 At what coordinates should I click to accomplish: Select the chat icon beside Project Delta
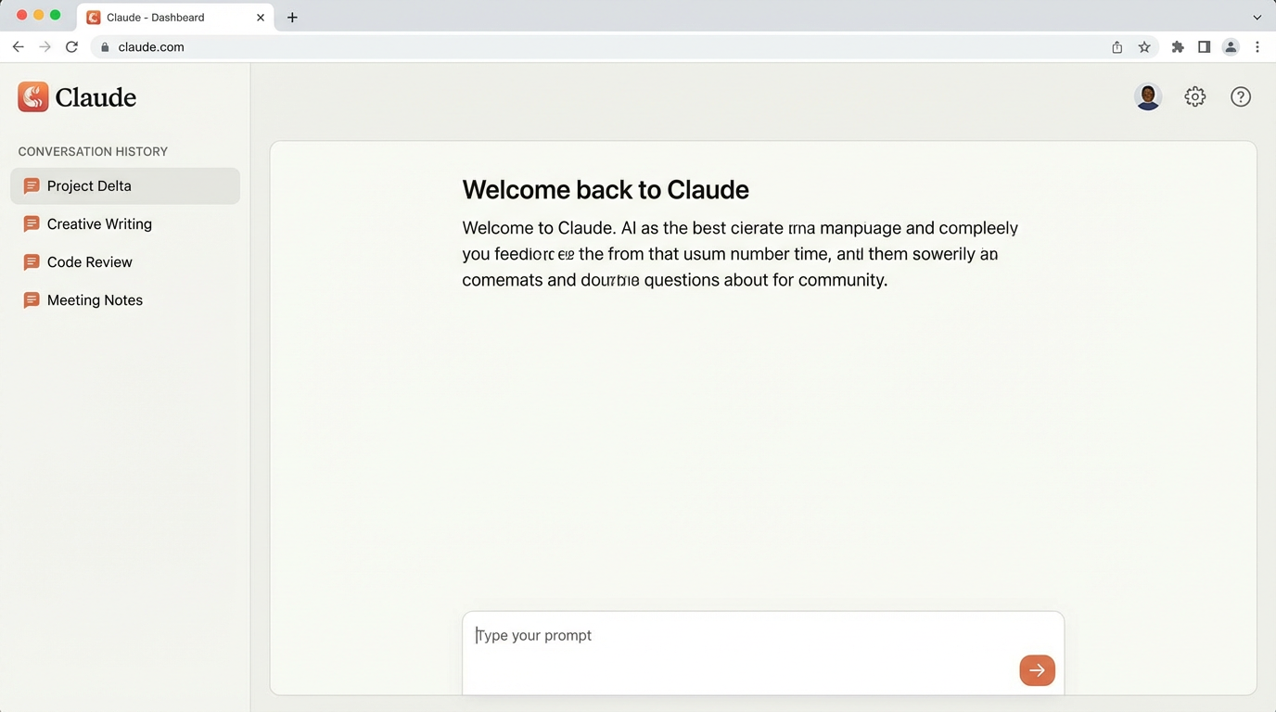click(31, 185)
